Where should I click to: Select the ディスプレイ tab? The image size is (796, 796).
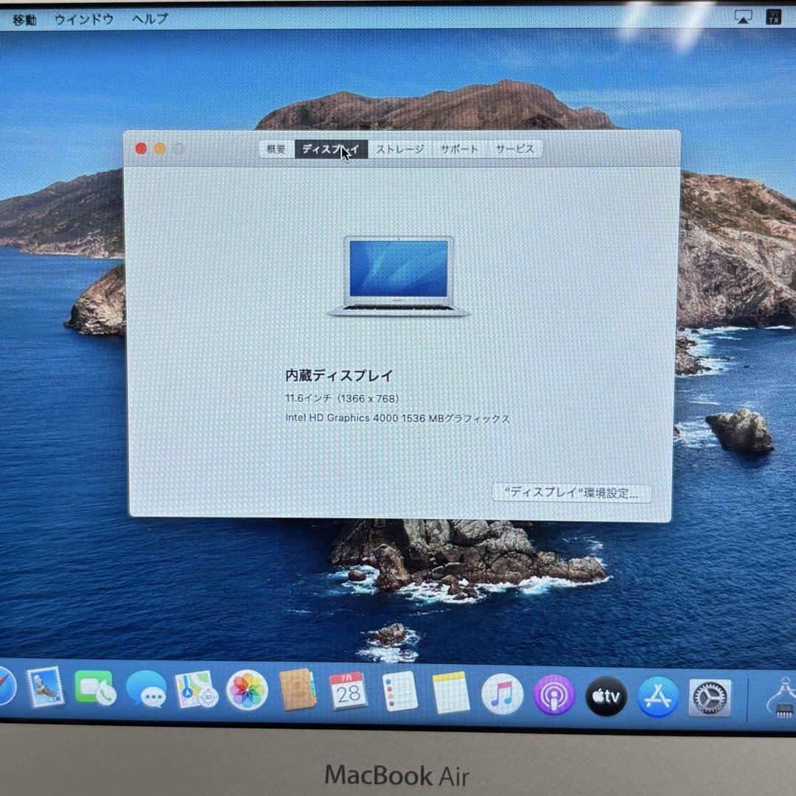point(331,149)
